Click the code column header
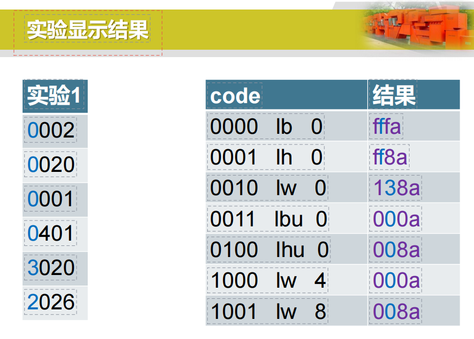 tap(235, 96)
